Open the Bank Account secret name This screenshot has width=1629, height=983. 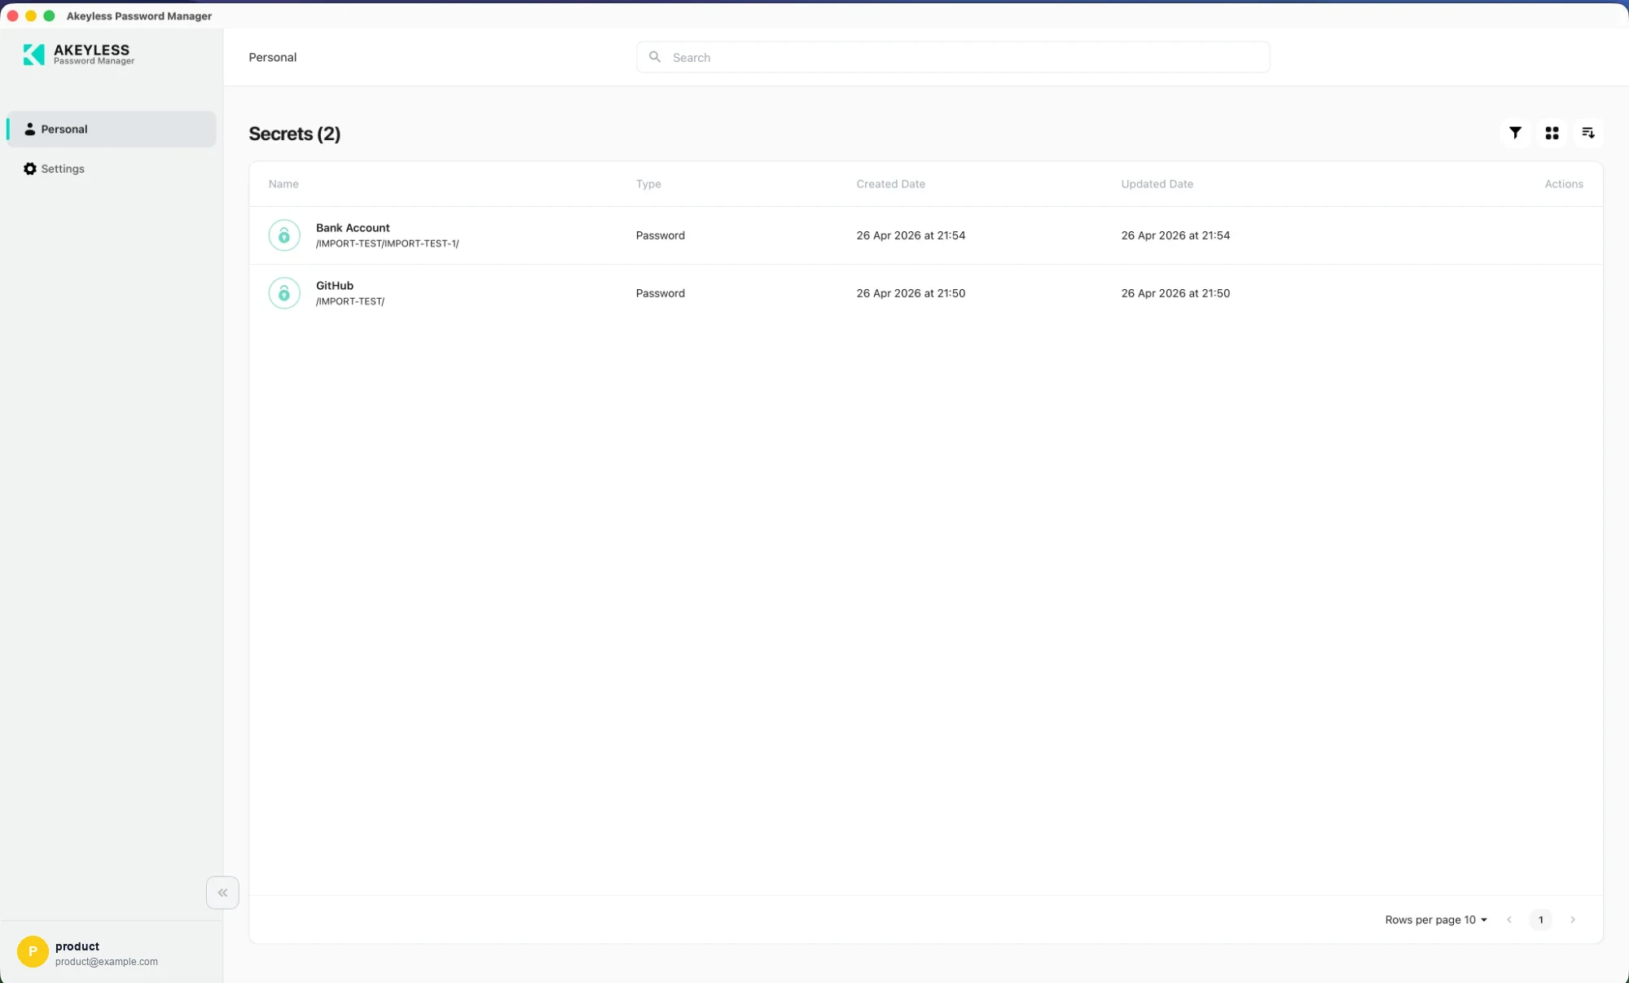pos(353,228)
